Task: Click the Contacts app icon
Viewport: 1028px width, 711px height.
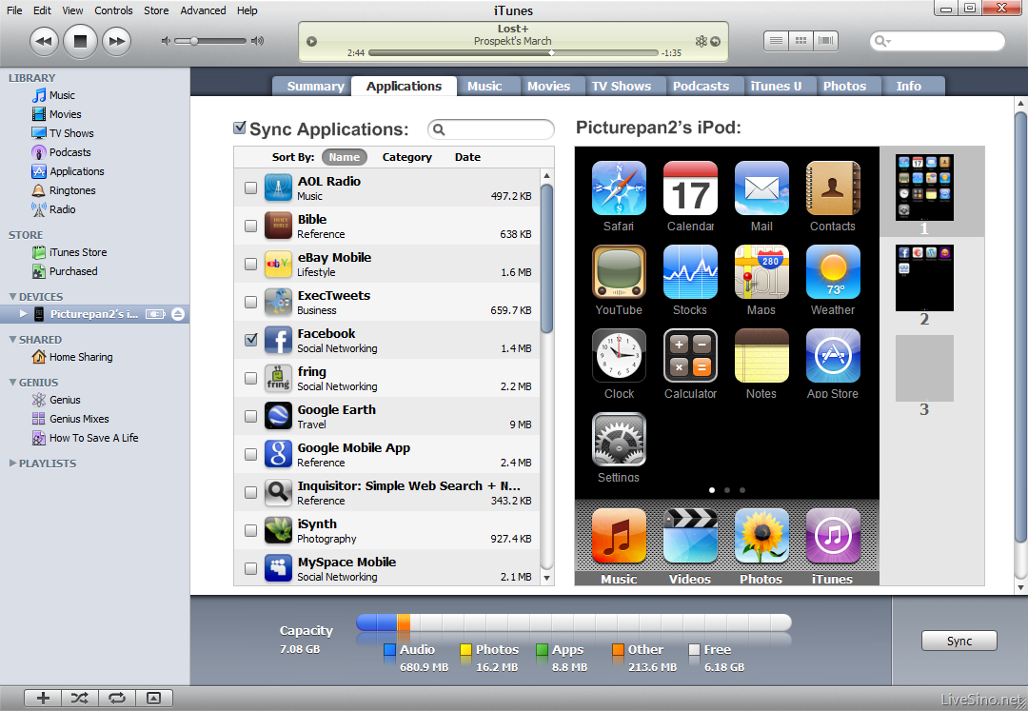Action: (833, 188)
